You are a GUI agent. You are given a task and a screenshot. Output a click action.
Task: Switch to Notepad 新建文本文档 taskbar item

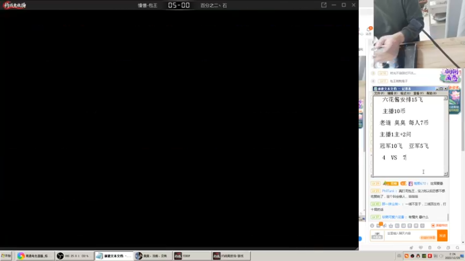[113, 256]
